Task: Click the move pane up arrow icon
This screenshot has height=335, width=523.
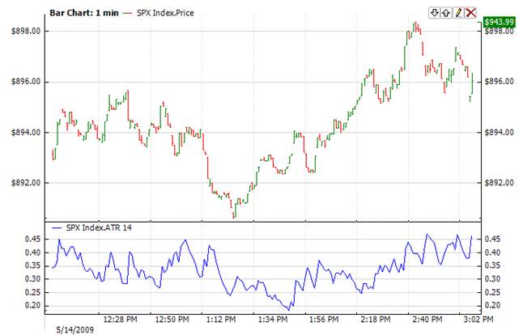Action: pos(446,13)
